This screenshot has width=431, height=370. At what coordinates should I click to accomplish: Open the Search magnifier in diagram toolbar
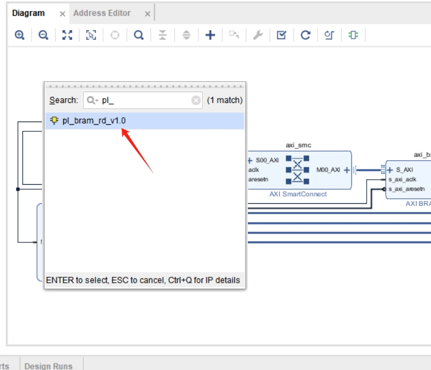point(139,35)
